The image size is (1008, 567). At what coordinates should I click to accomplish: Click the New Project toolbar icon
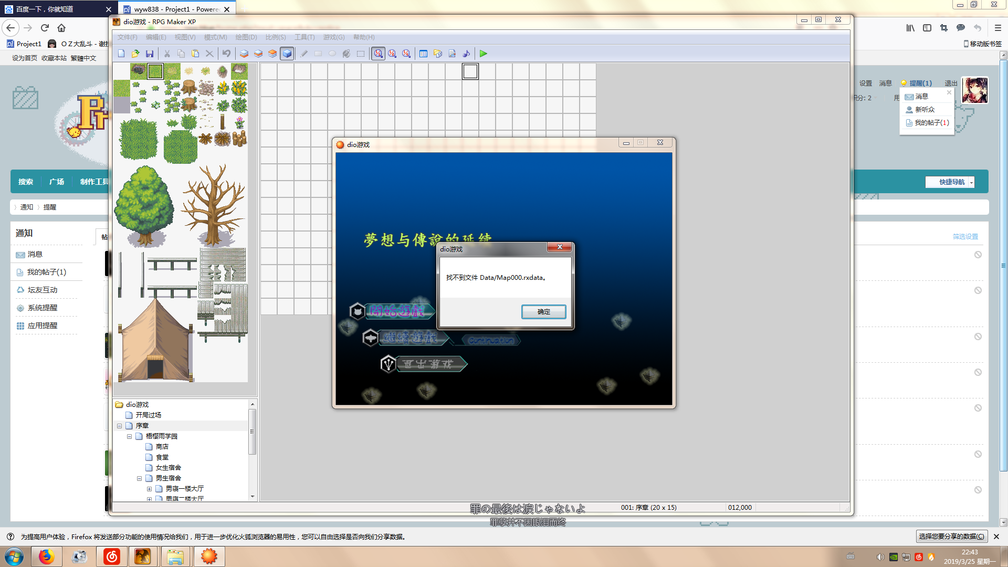(121, 54)
